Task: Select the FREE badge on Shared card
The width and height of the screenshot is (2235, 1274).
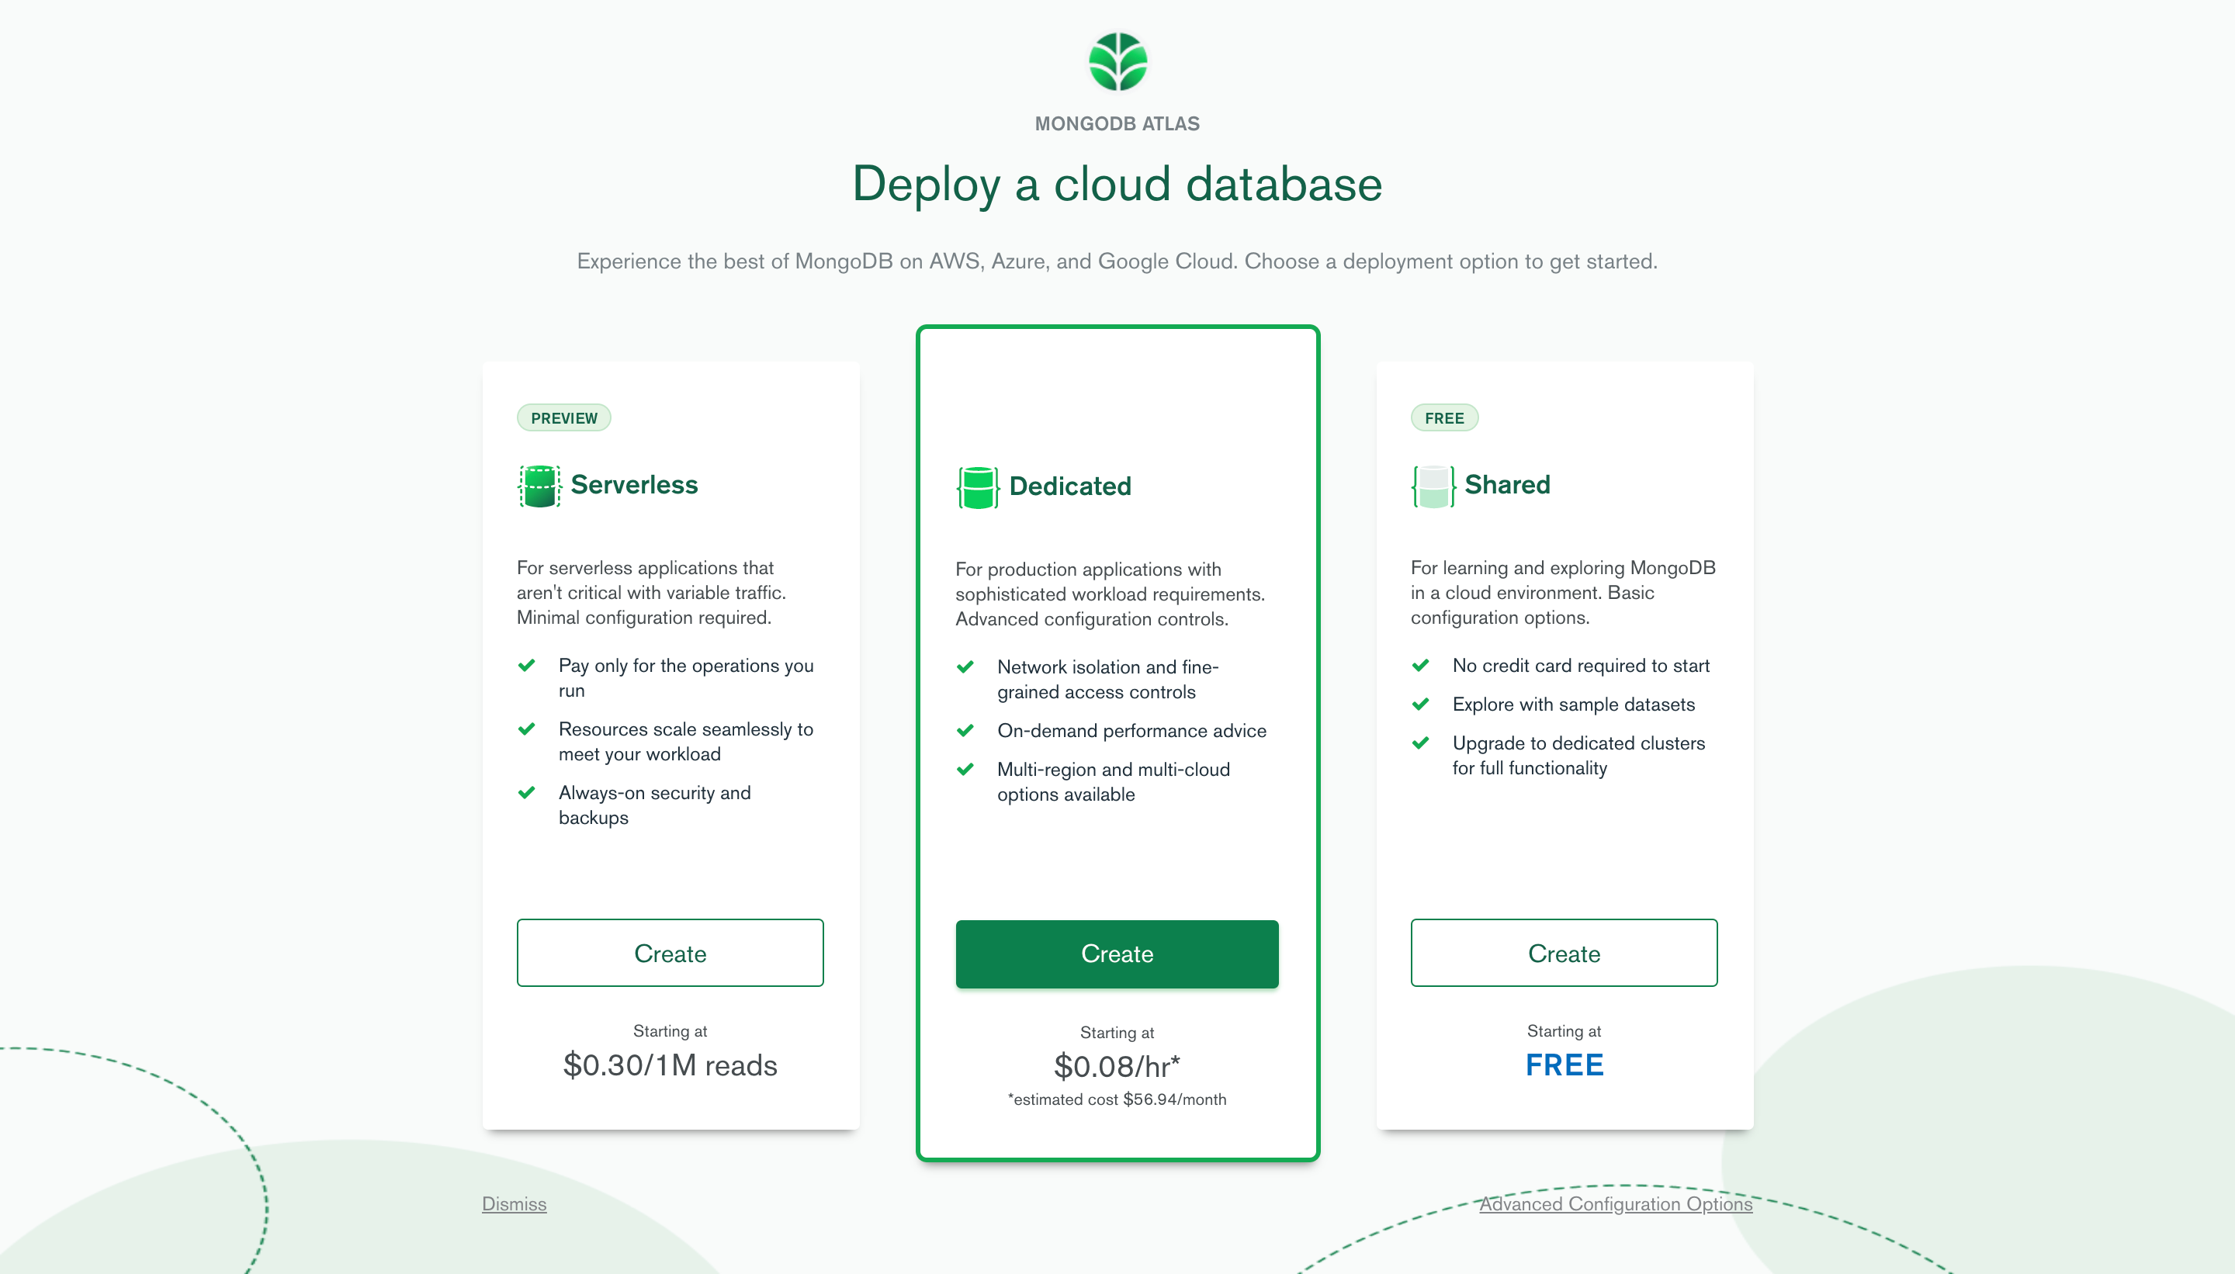Action: point(1444,417)
